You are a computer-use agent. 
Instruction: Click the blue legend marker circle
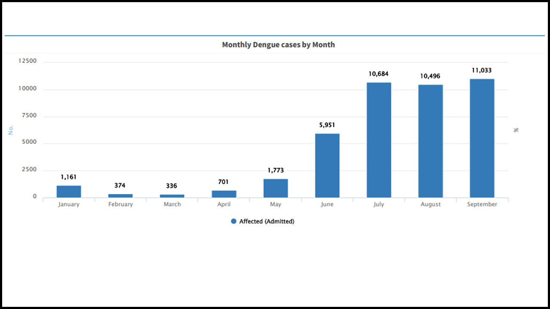tap(234, 221)
